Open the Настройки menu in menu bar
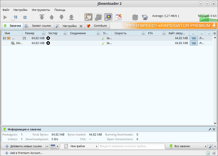Image resolution: width=218 pixels, height=156 pixels. [x=20, y=10]
